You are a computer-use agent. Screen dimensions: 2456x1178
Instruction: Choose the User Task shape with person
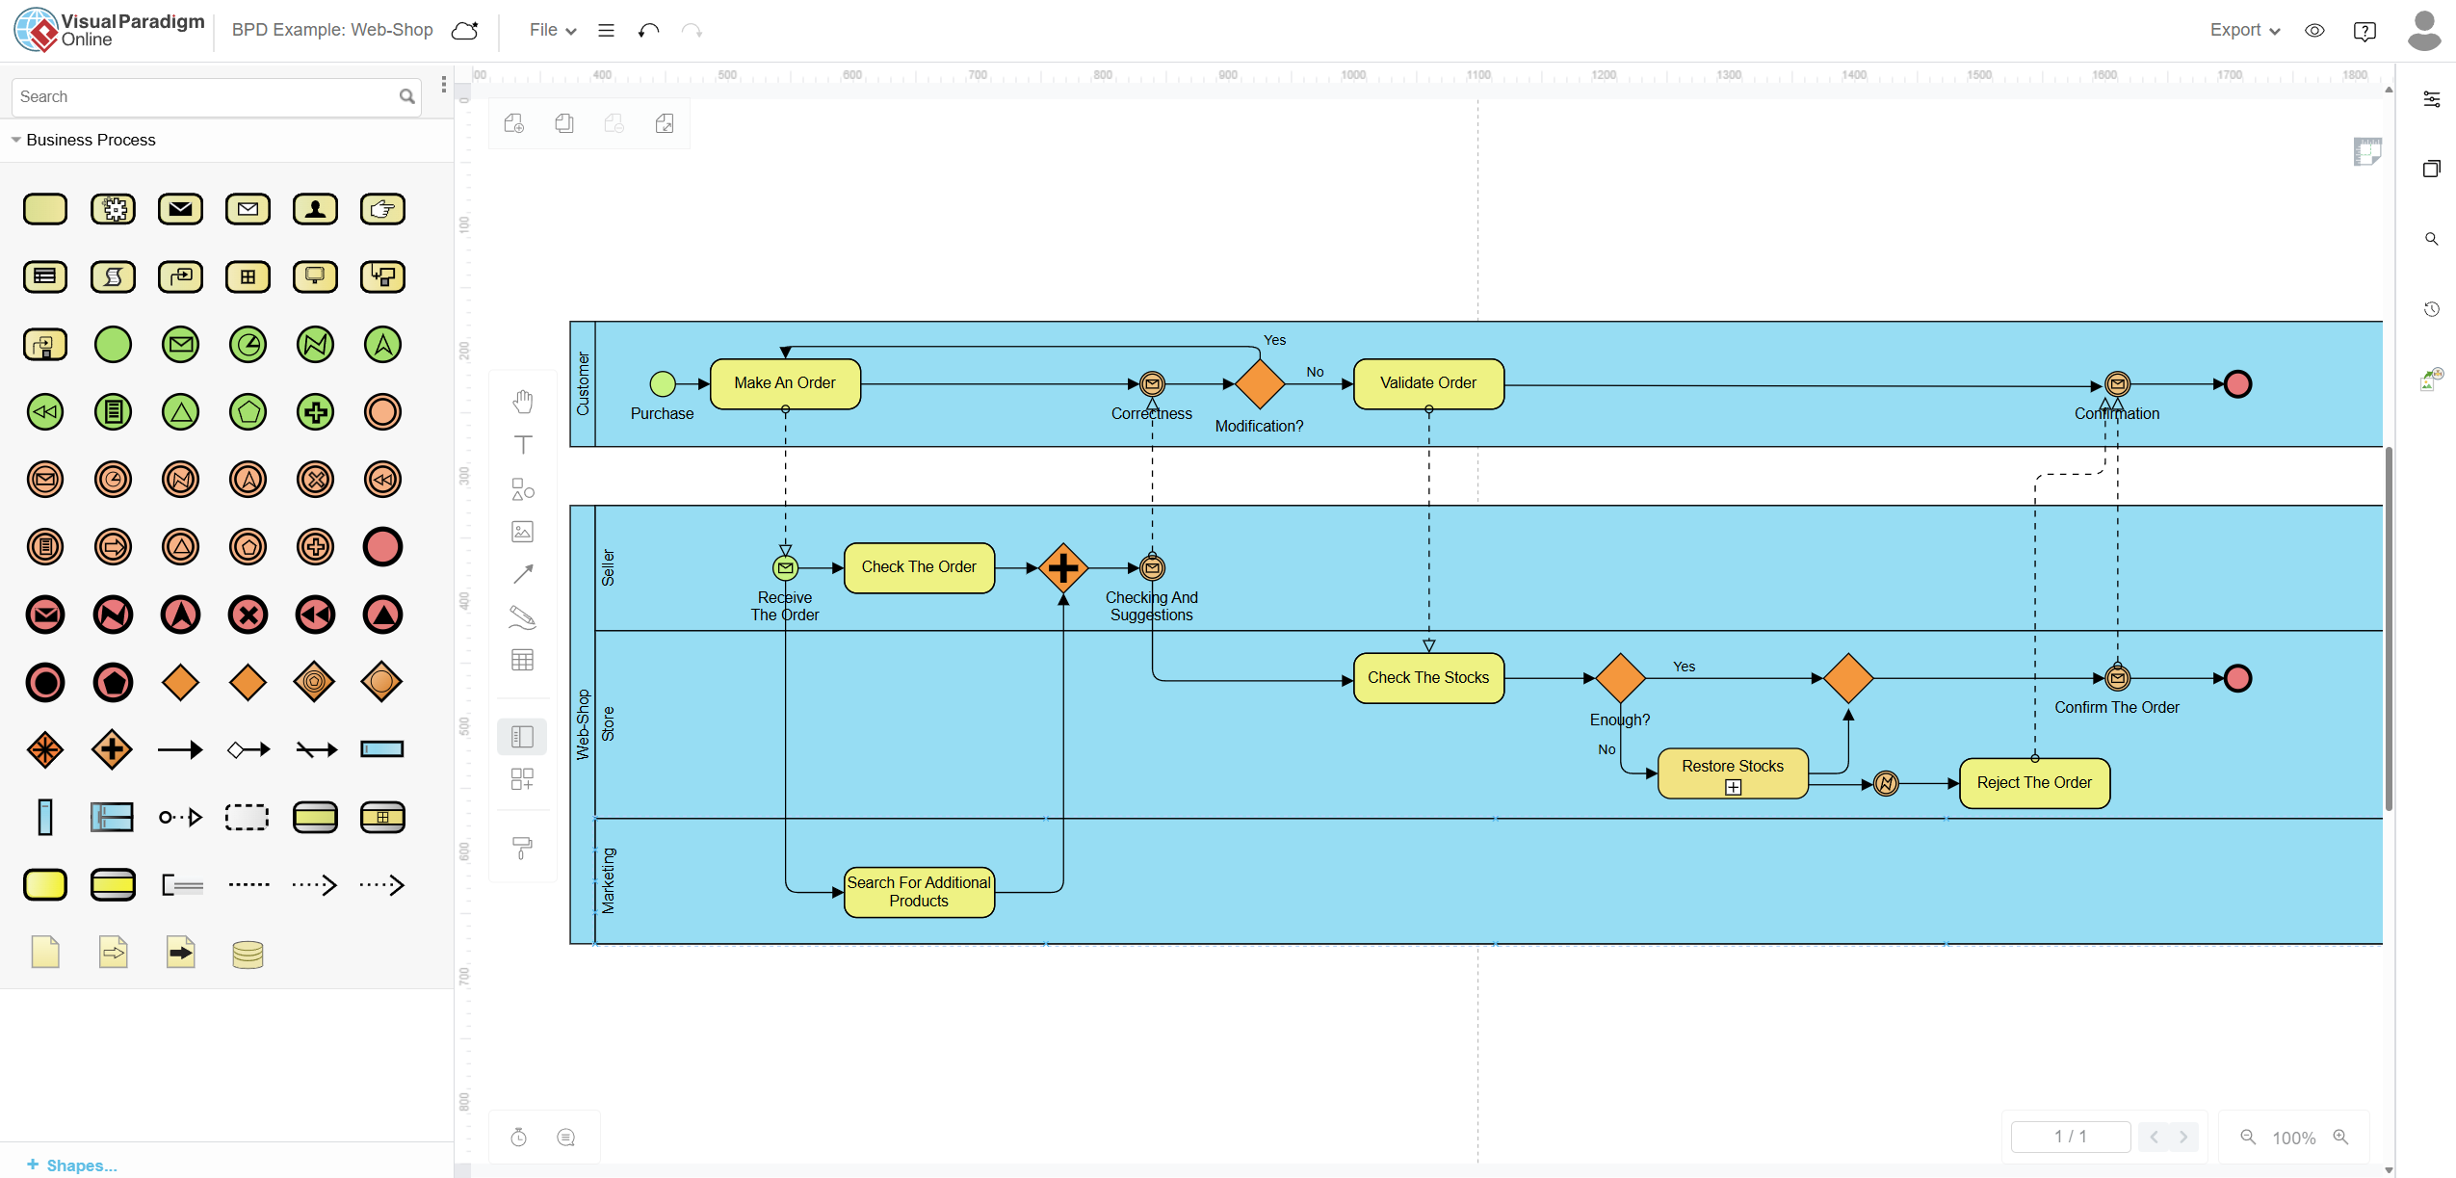(x=315, y=209)
